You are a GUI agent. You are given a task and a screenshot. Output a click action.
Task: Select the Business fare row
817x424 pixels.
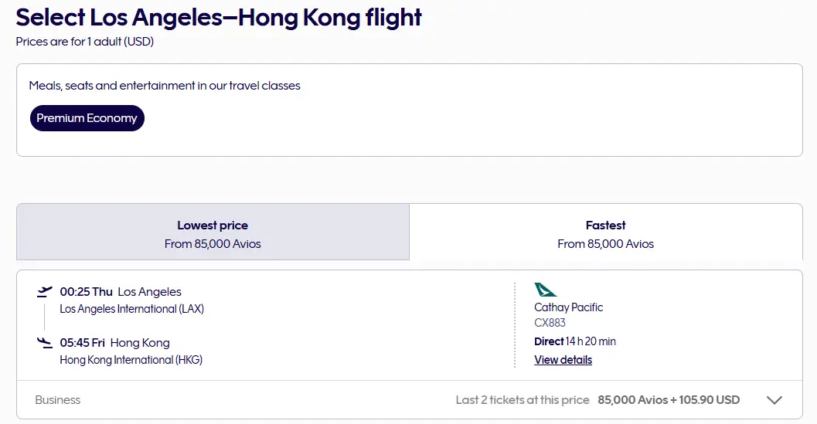click(410, 400)
